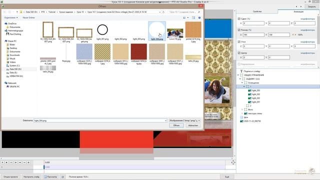This screenshot has height=180, width=320.
Task: Click the PTE breadcrumb segment
Action: 43,12
